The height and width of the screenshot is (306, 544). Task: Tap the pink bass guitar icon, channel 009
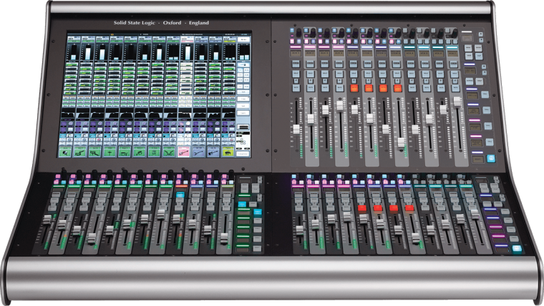coord(184,152)
